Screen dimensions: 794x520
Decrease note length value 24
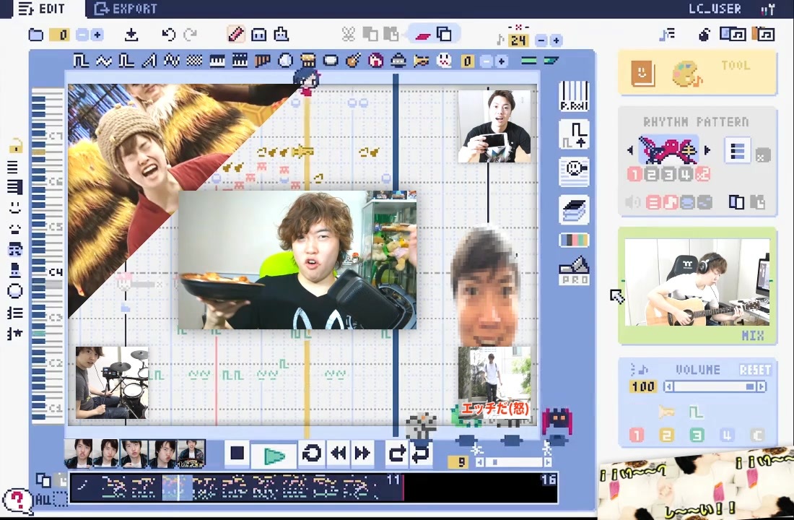tap(541, 40)
